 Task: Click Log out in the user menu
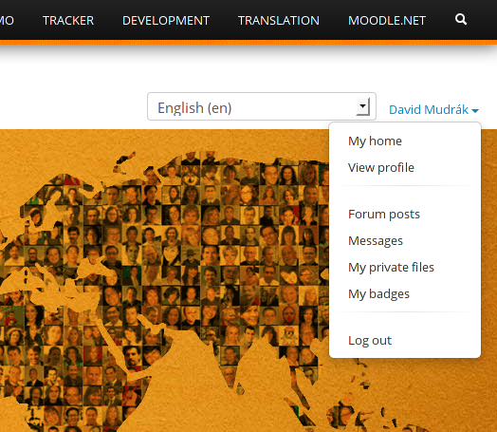coord(370,341)
